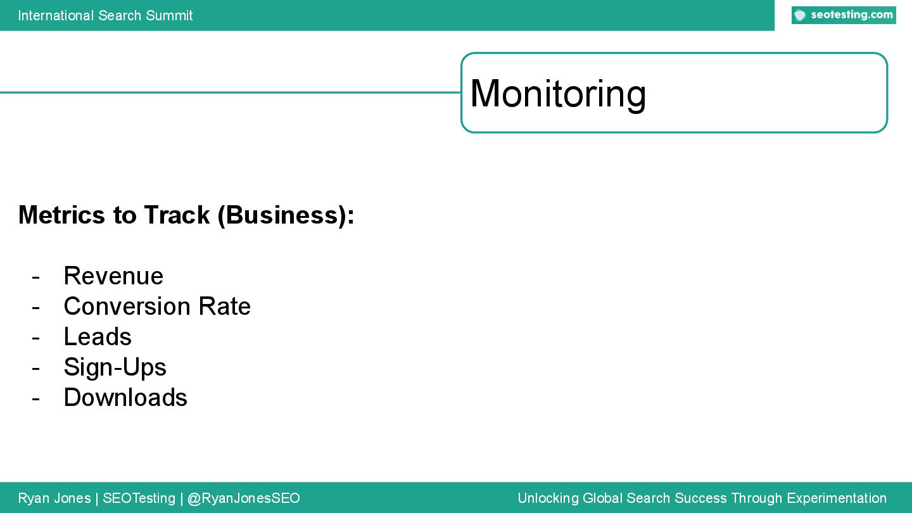Click the 'Monitoring' slide title
912x513 pixels.
point(558,93)
